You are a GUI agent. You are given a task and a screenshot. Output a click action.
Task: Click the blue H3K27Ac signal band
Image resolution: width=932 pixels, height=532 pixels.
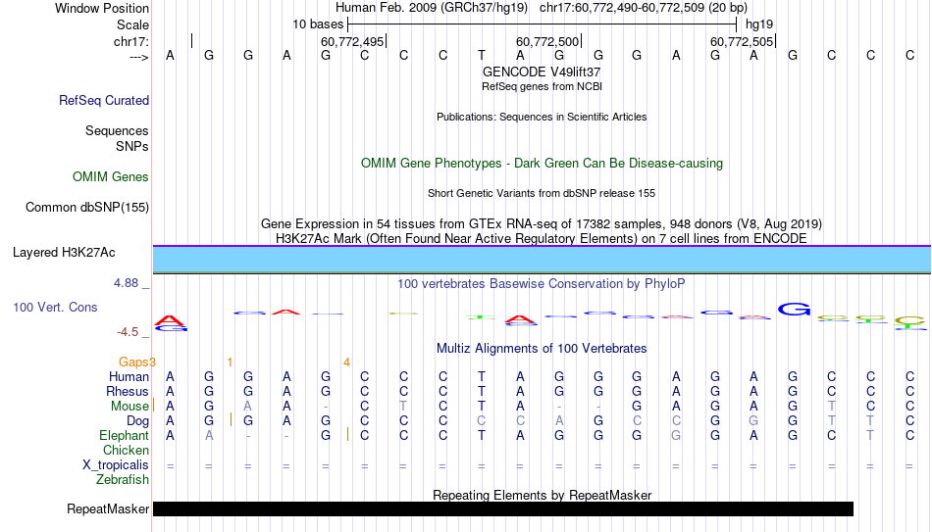(543, 260)
